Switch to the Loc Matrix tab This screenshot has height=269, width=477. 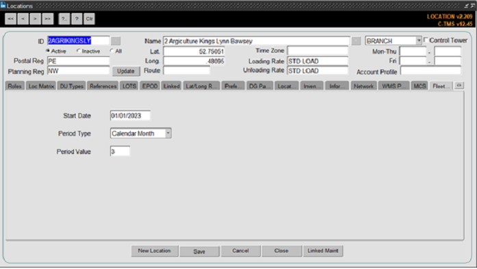tap(41, 86)
